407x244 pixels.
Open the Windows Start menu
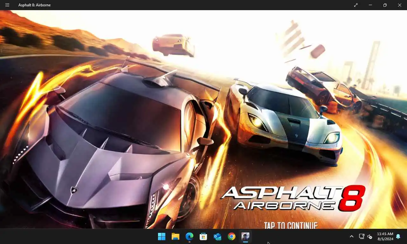point(162,236)
